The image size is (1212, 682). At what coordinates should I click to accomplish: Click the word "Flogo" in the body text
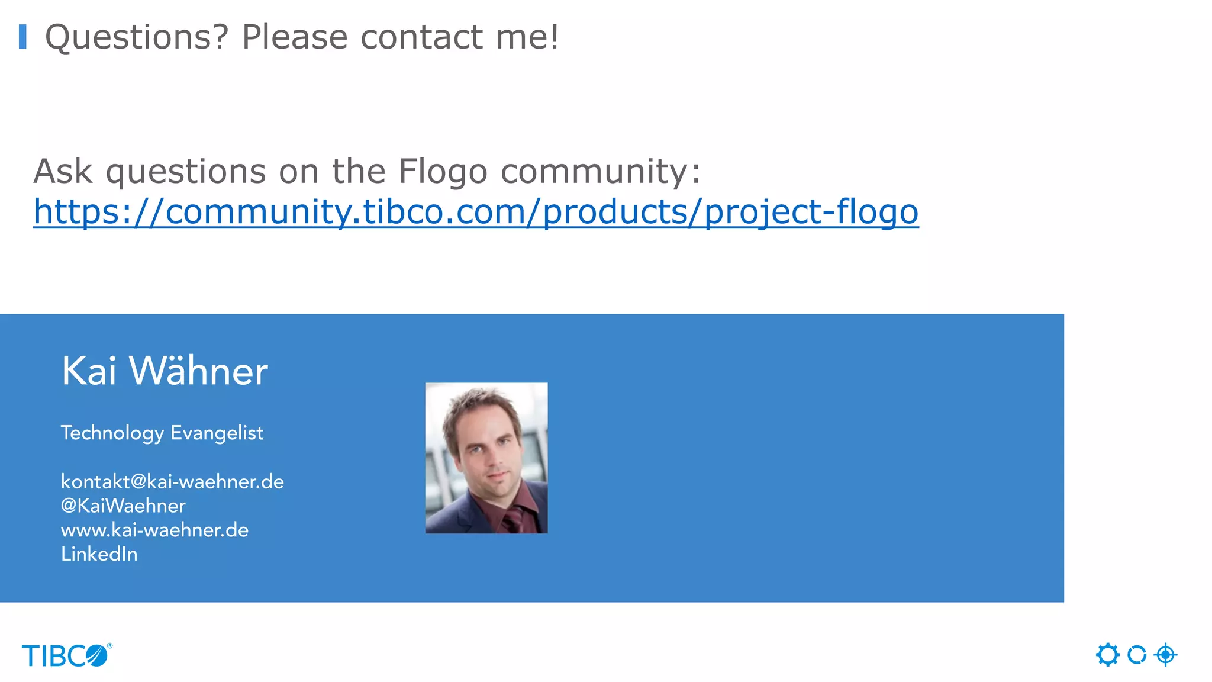pyautogui.click(x=443, y=171)
